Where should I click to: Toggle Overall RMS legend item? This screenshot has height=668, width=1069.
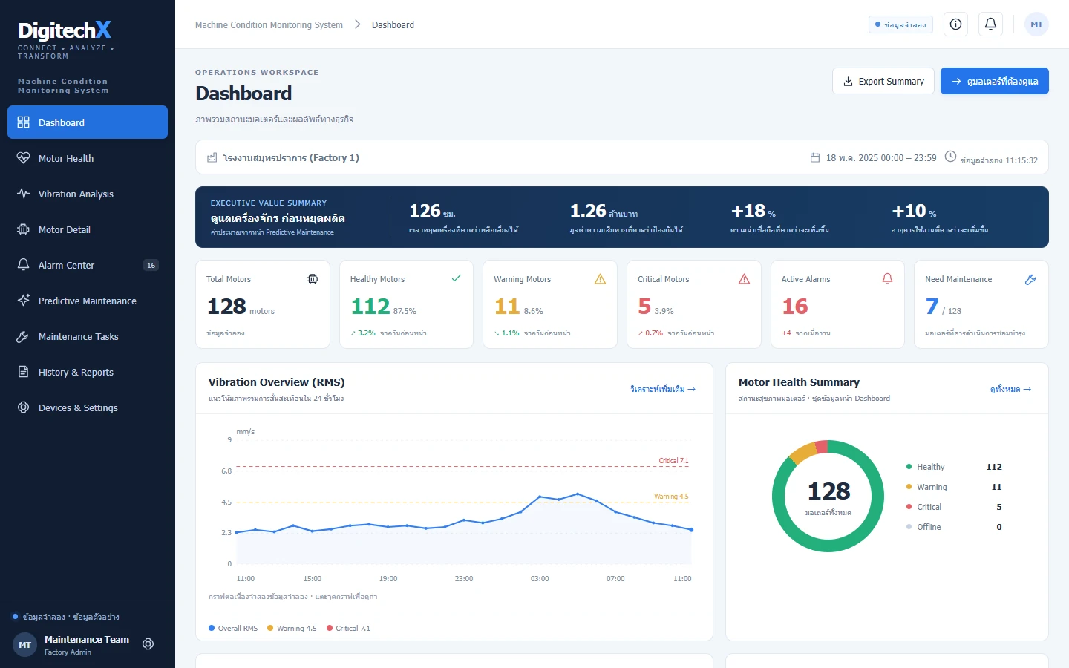233,628
